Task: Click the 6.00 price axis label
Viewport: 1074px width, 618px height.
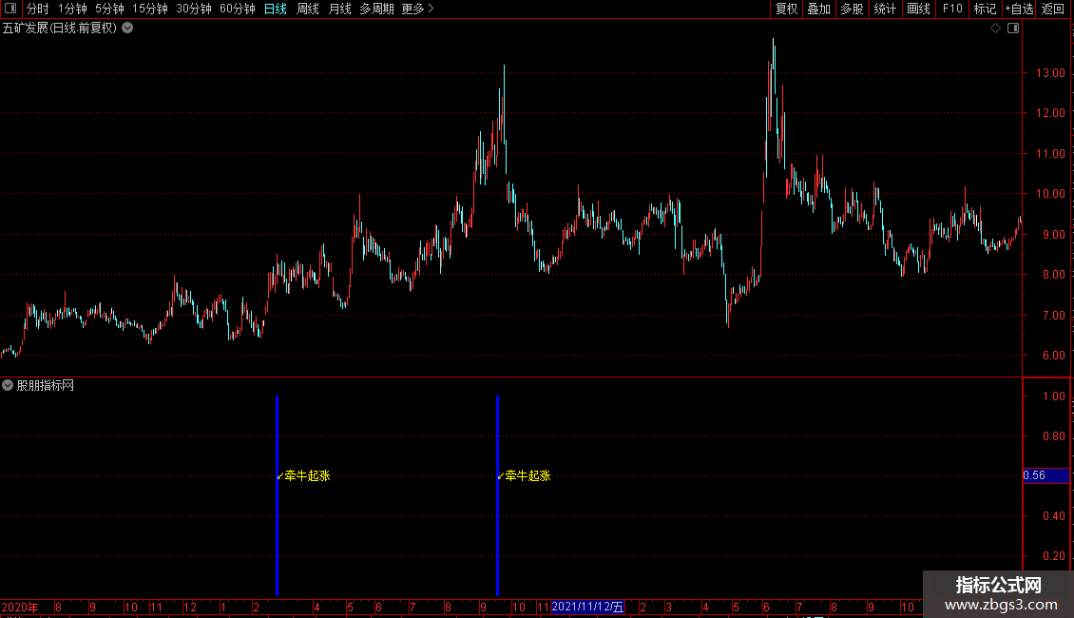Action: [1053, 356]
